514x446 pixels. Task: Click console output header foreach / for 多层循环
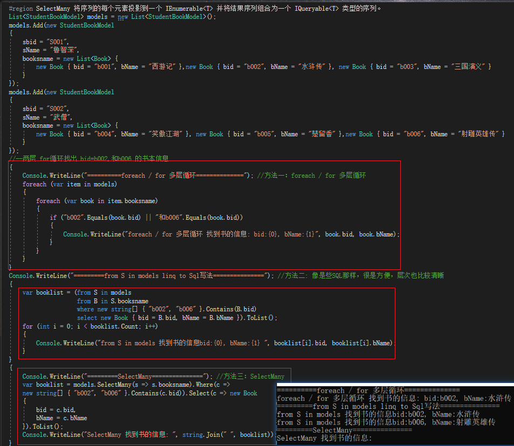pyautogui.click(x=368, y=391)
